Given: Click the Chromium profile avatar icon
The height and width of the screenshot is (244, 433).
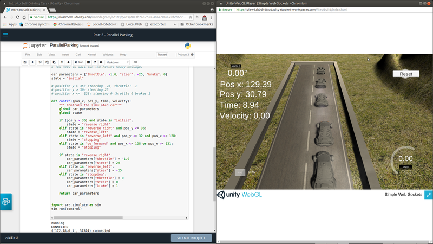Looking at the screenshot, I should click(212, 10).
